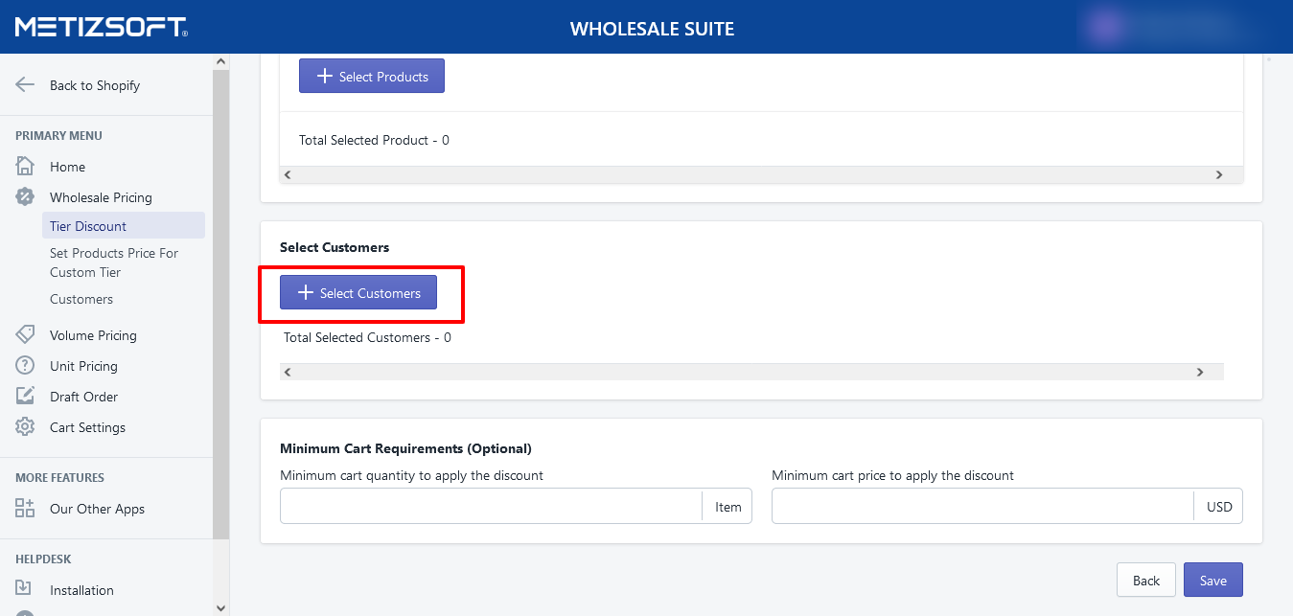Go to Customers in the sidebar

[x=81, y=299]
